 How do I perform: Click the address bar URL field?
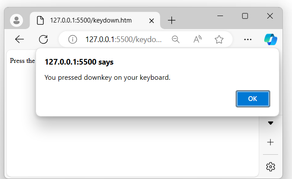[124, 39]
